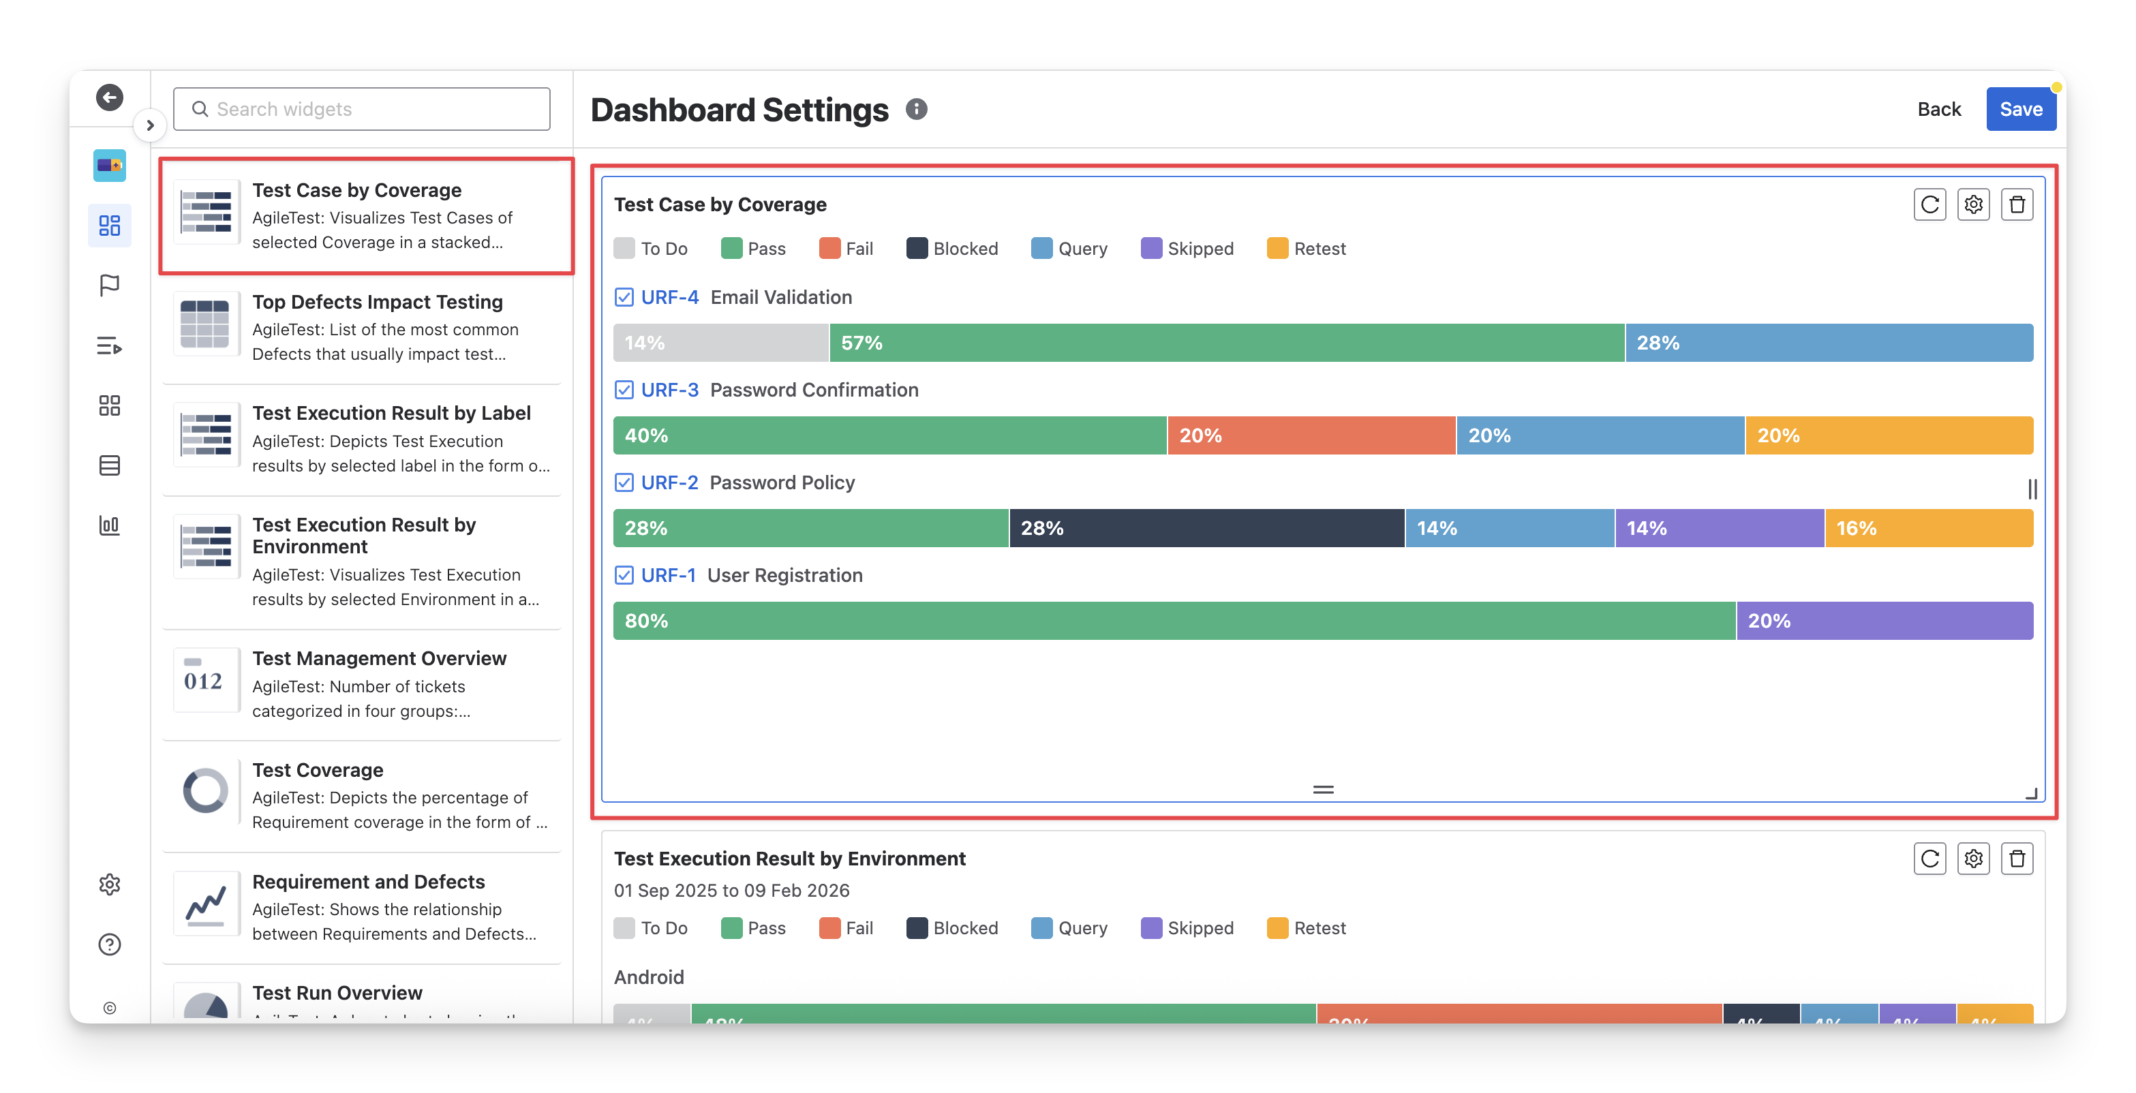Click the circular back arrow in sidebar
This screenshot has width=2136, height=1093.
coord(110,97)
